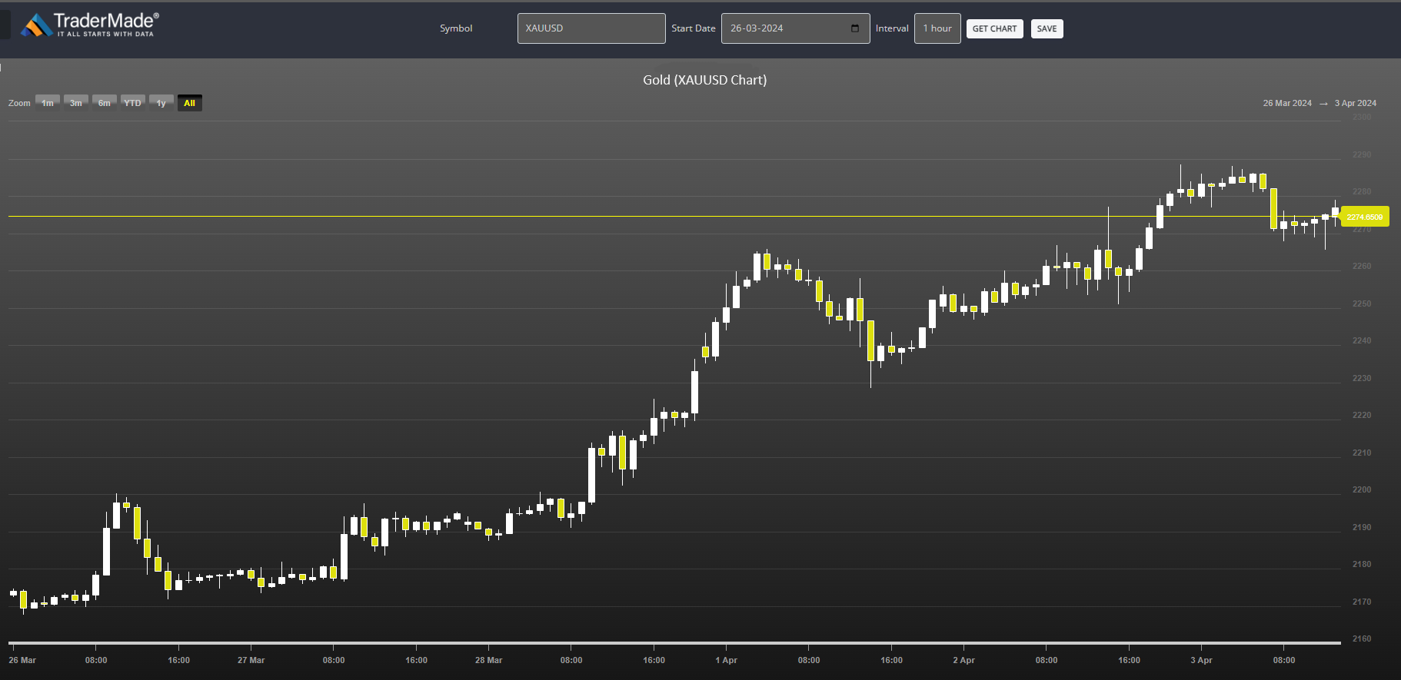Set chart zoom to 1m
The image size is (1401, 680).
click(x=48, y=103)
